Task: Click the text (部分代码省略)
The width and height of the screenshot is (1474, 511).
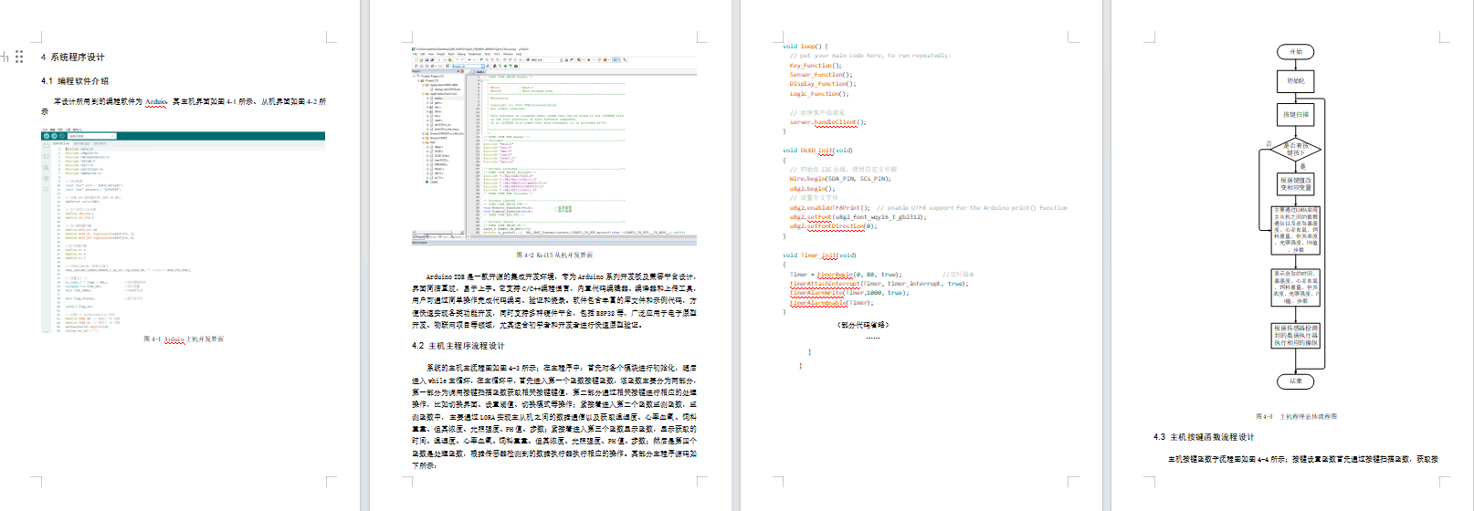Action: (862, 325)
